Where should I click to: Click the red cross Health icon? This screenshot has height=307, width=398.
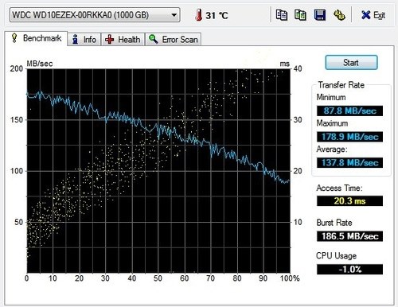pos(109,40)
